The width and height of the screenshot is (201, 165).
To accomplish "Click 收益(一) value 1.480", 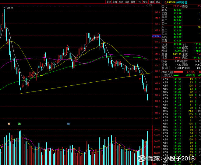I will 178,68.
